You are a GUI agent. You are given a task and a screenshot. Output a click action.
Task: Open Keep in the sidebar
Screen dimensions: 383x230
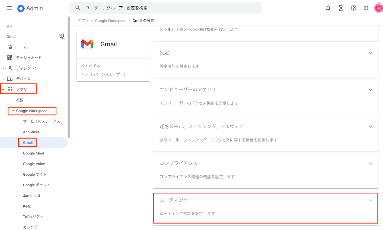27,206
